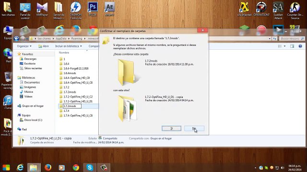
Task: Click the Sí button in the dialog
Action: pos(171,128)
